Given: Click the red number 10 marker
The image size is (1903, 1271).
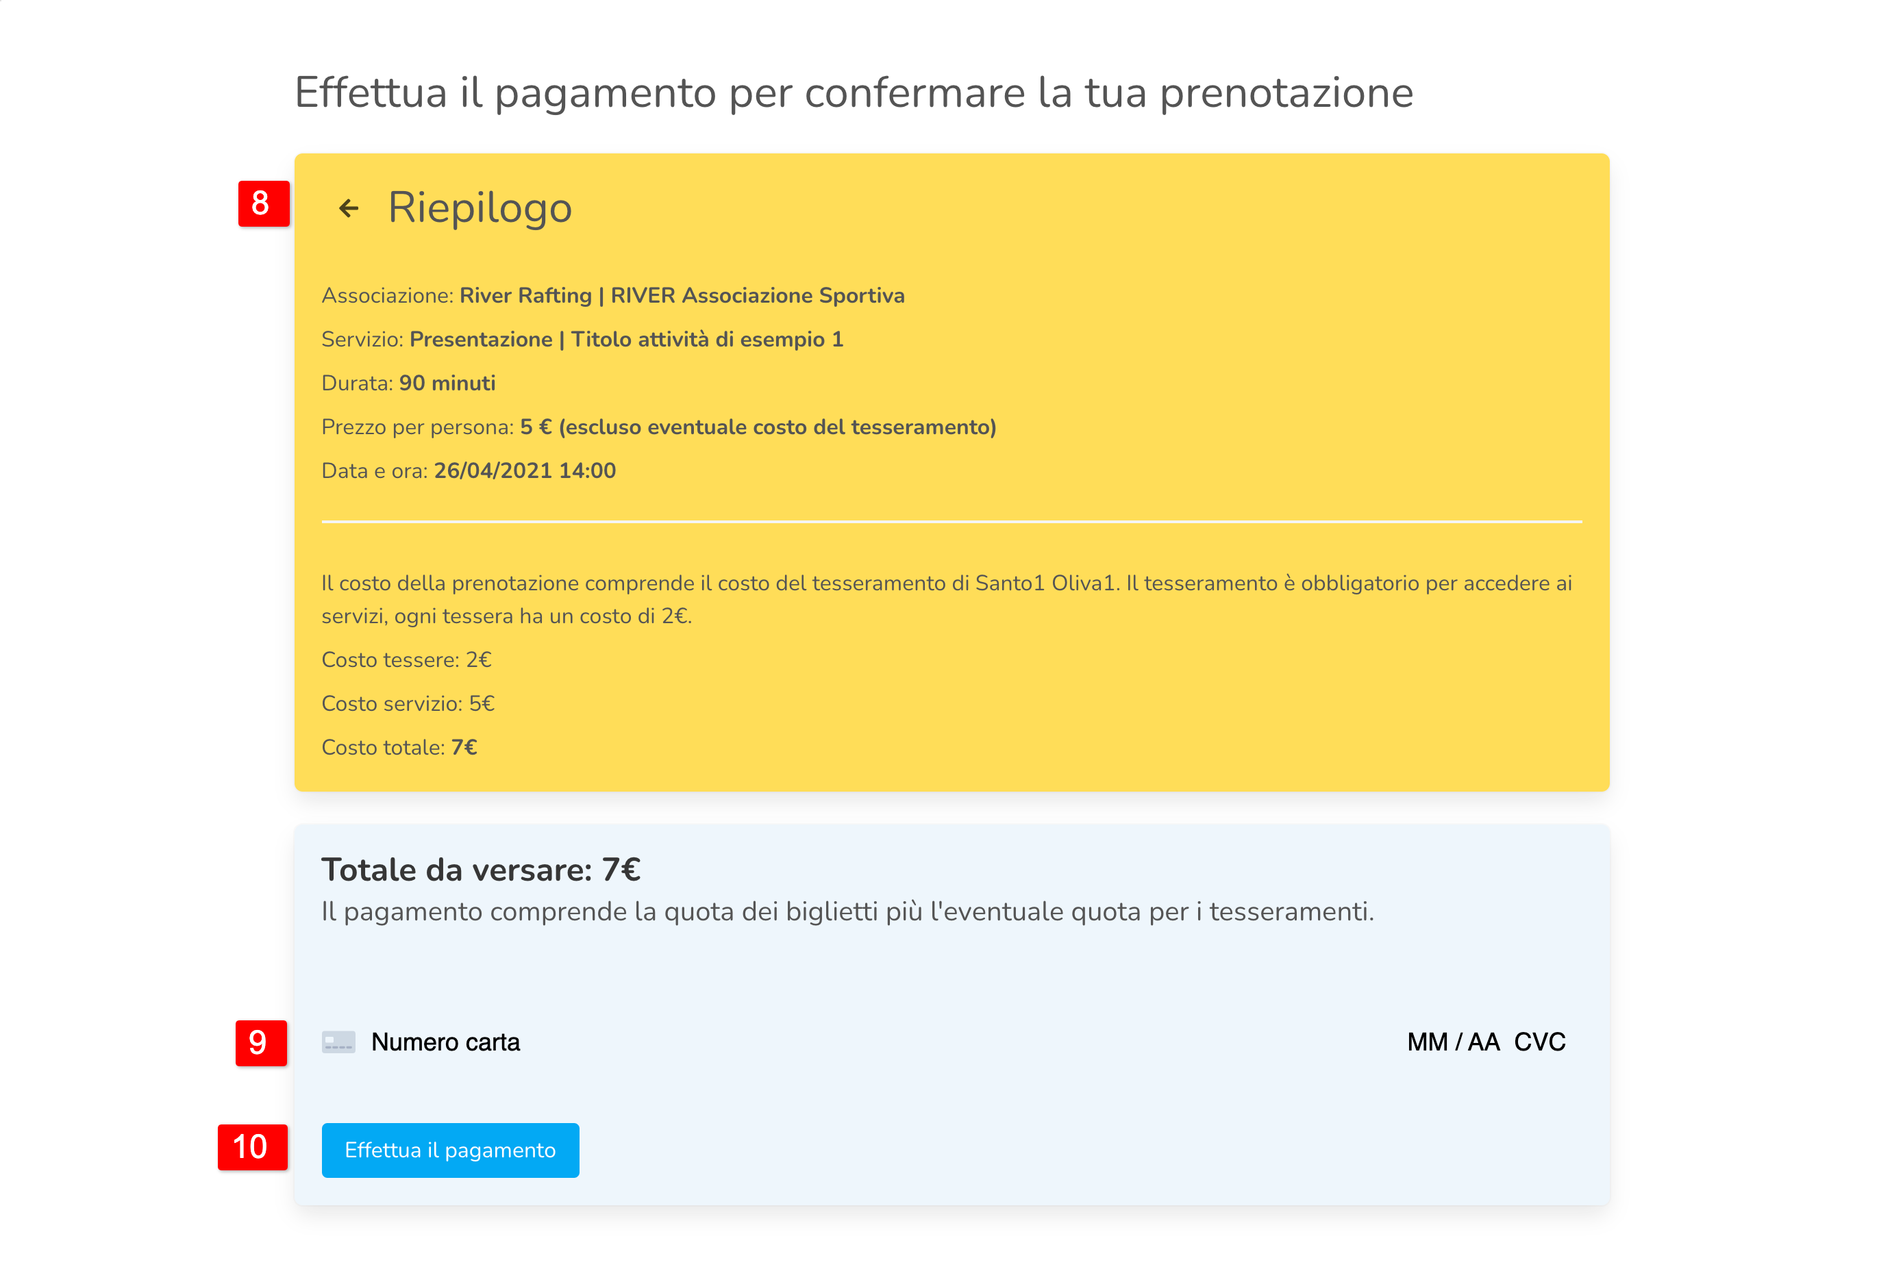Looking at the screenshot, I should pyautogui.click(x=252, y=1146).
